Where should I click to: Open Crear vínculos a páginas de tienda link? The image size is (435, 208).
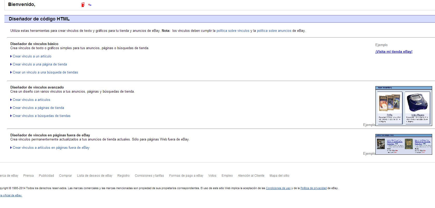pos(38,108)
